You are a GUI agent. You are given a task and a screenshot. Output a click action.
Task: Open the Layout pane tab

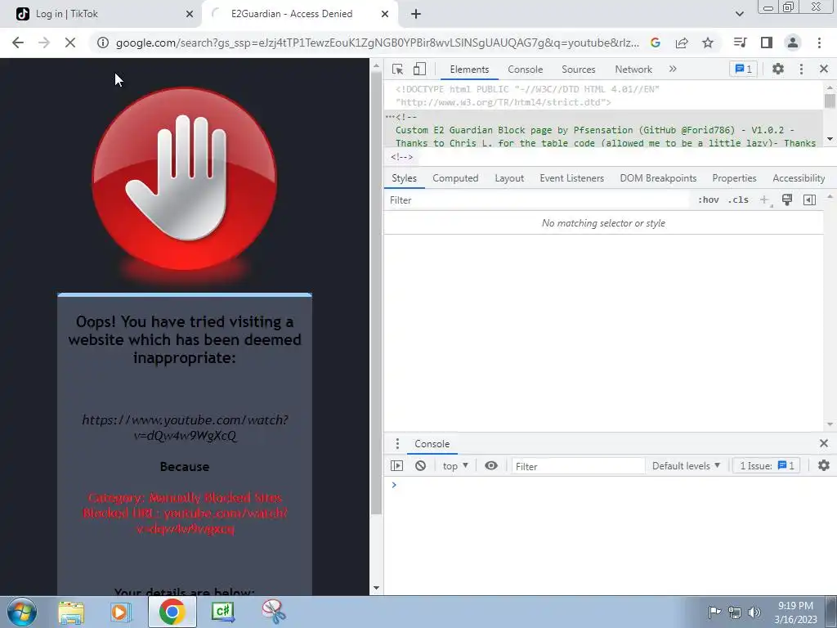[x=509, y=178]
